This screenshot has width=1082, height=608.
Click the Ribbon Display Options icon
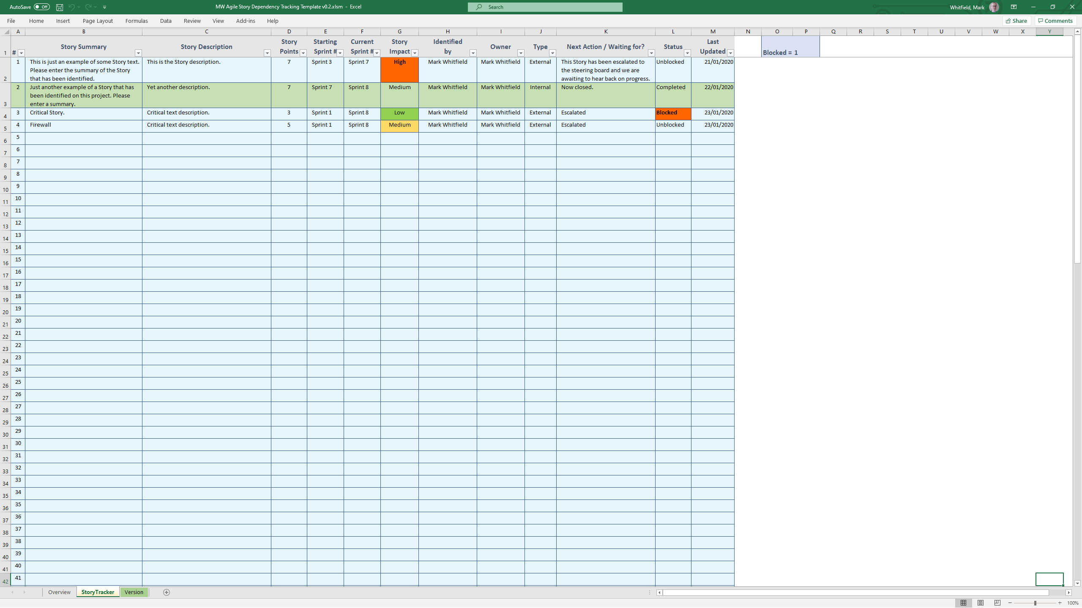[x=1014, y=7]
